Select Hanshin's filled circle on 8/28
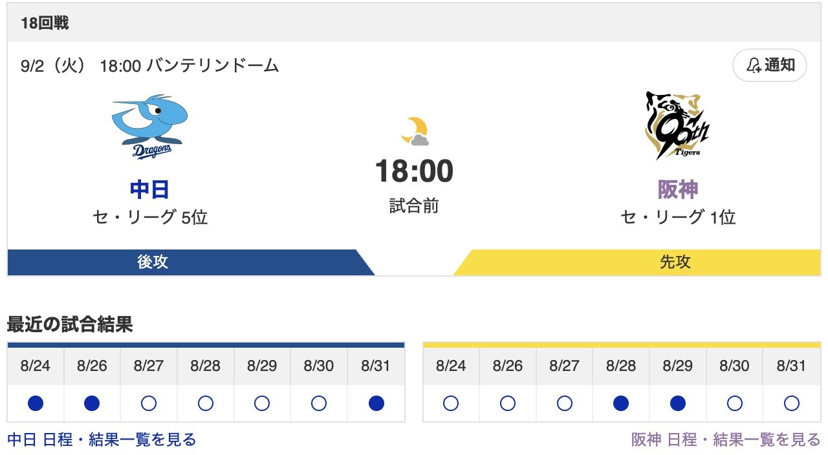The width and height of the screenshot is (828, 455). (620, 403)
